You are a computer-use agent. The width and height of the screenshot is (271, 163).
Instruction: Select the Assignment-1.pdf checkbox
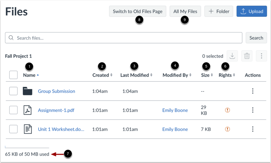click(13, 110)
